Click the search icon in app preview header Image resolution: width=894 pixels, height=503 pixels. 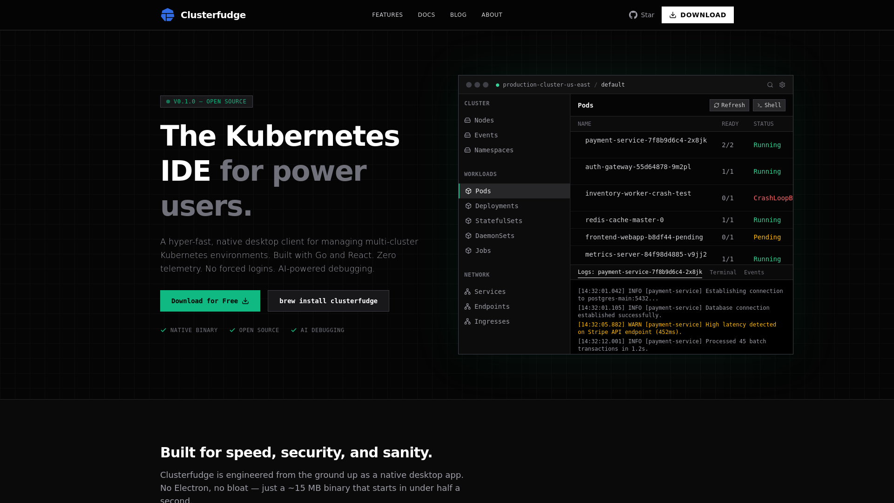point(770,85)
